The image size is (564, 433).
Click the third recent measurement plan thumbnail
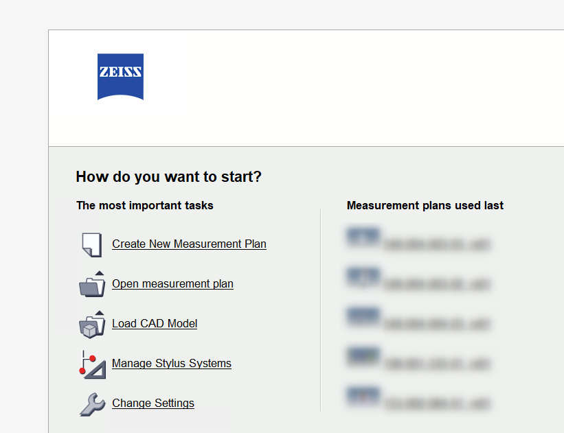point(363,317)
